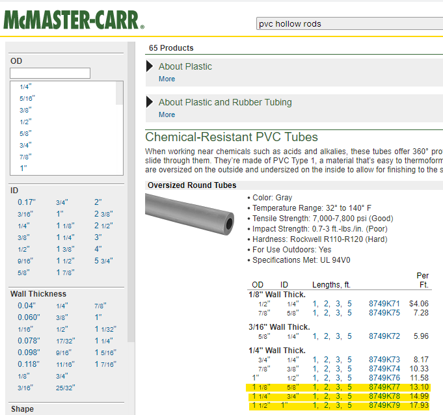Image resolution: width=443 pixels, height=415 pixels.
Task: Select 5/16" in the OD list
Action: coord(27,99)
